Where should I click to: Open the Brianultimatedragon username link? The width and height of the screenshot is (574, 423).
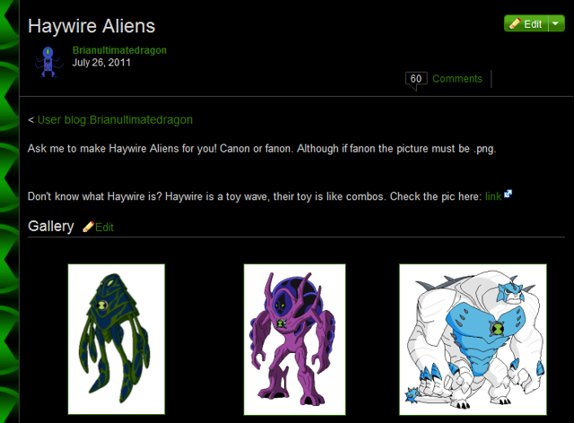point(119,50)
